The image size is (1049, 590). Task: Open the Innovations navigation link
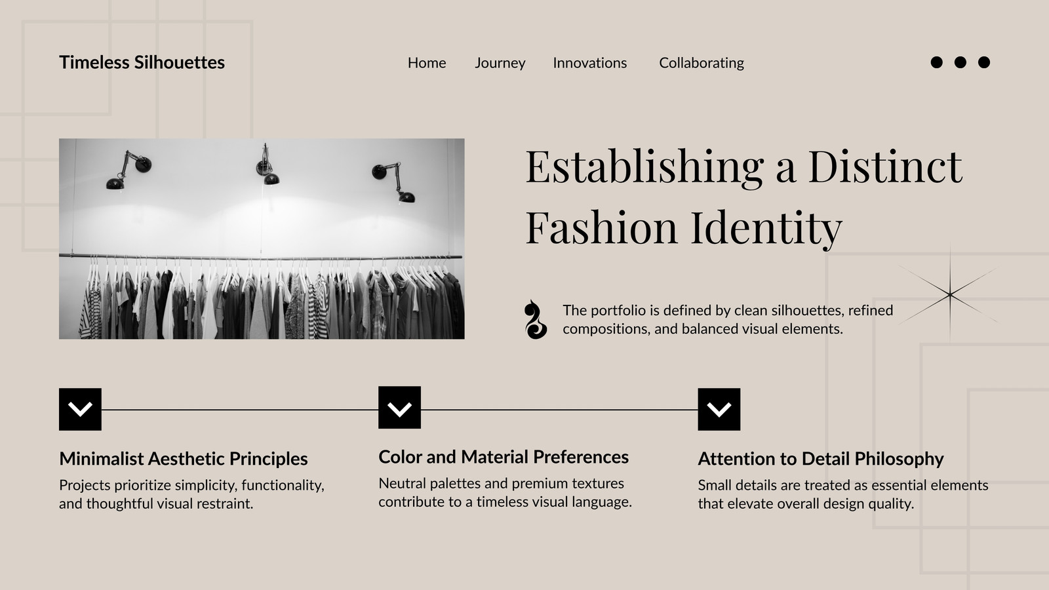point(590,63)
